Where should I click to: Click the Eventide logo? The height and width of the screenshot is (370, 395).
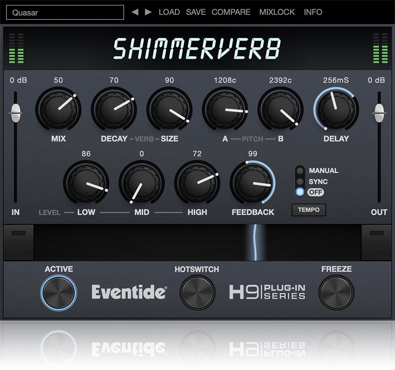(x=129, y=292)
